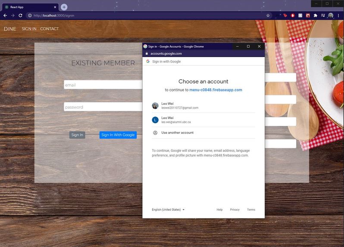This screenshot has width=344, height=247.
Task: Click the Choose an account heading
Action: pos(203,81)
